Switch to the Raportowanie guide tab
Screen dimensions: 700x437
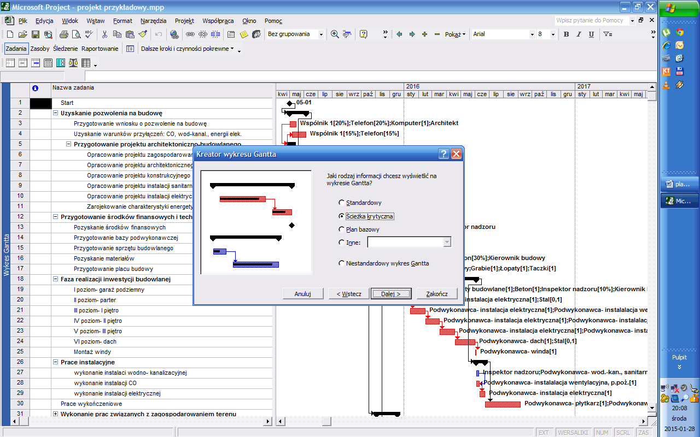100,49
